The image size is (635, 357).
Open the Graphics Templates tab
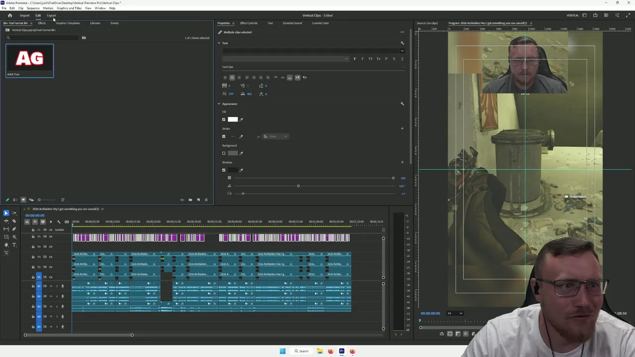click(x=68, y=23)
